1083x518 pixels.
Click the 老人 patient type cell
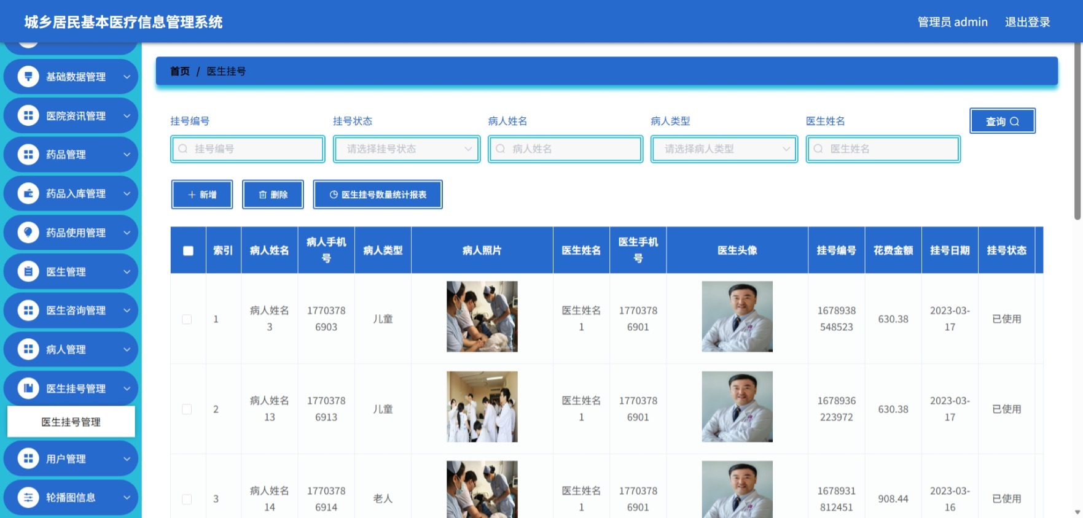(x=383, y=499)
